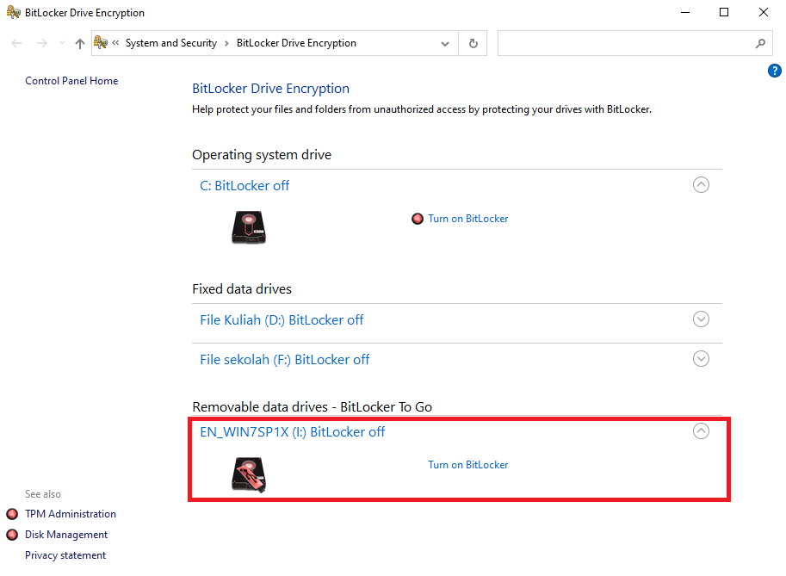786x576 pixels.
Task: Open Help with the blue question mark
Action: [775, 71]
